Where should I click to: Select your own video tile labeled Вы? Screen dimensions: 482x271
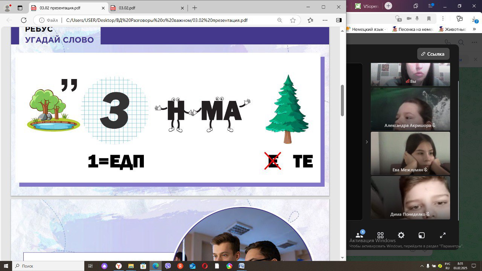[x=410, y=74]
